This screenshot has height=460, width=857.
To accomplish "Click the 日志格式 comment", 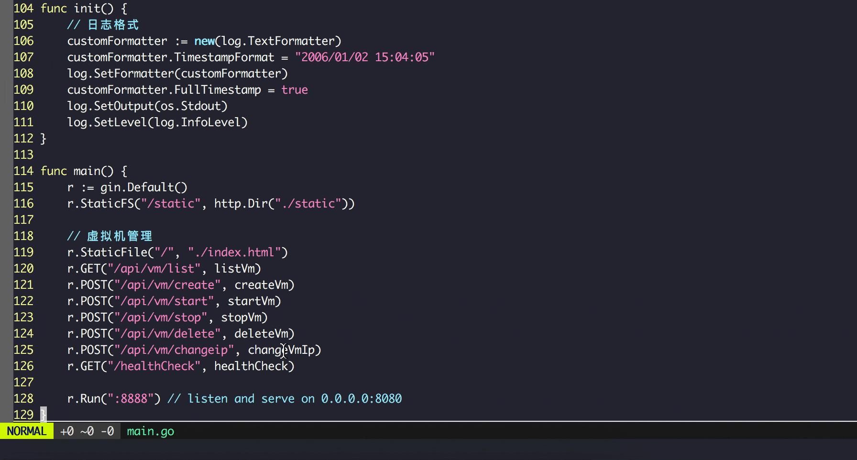I will tap(111, 24).
